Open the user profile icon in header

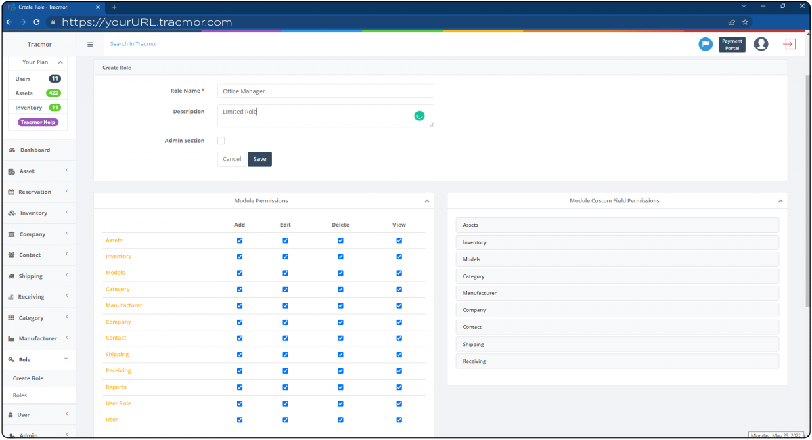(x=761, y=44)
